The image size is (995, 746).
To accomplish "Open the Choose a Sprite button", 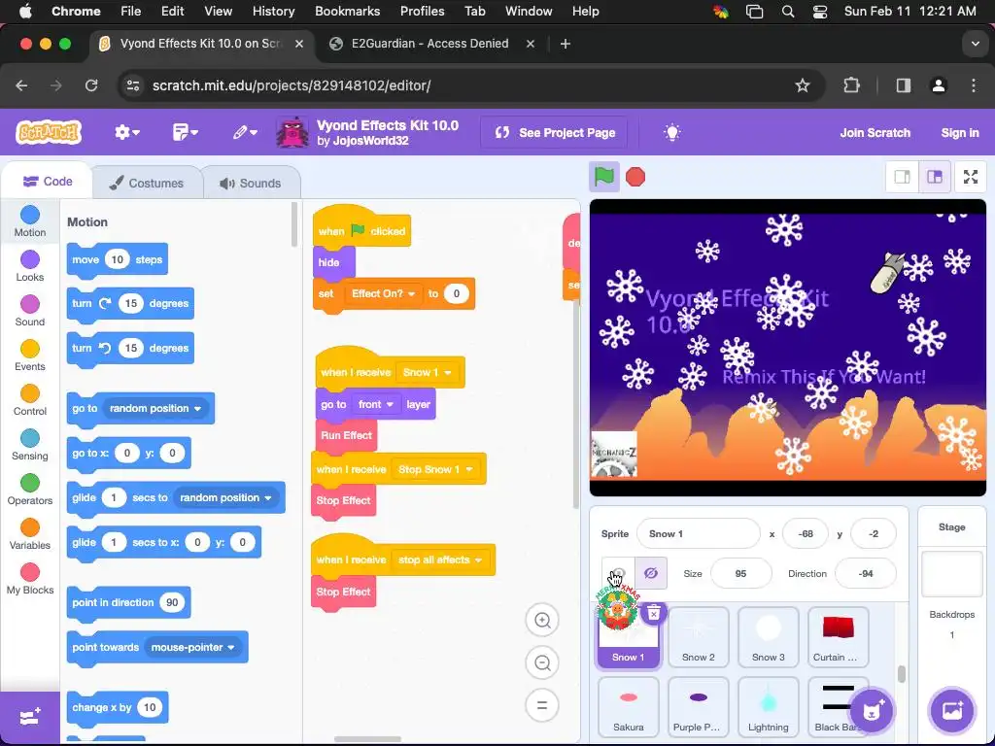I will pos(873,710).
